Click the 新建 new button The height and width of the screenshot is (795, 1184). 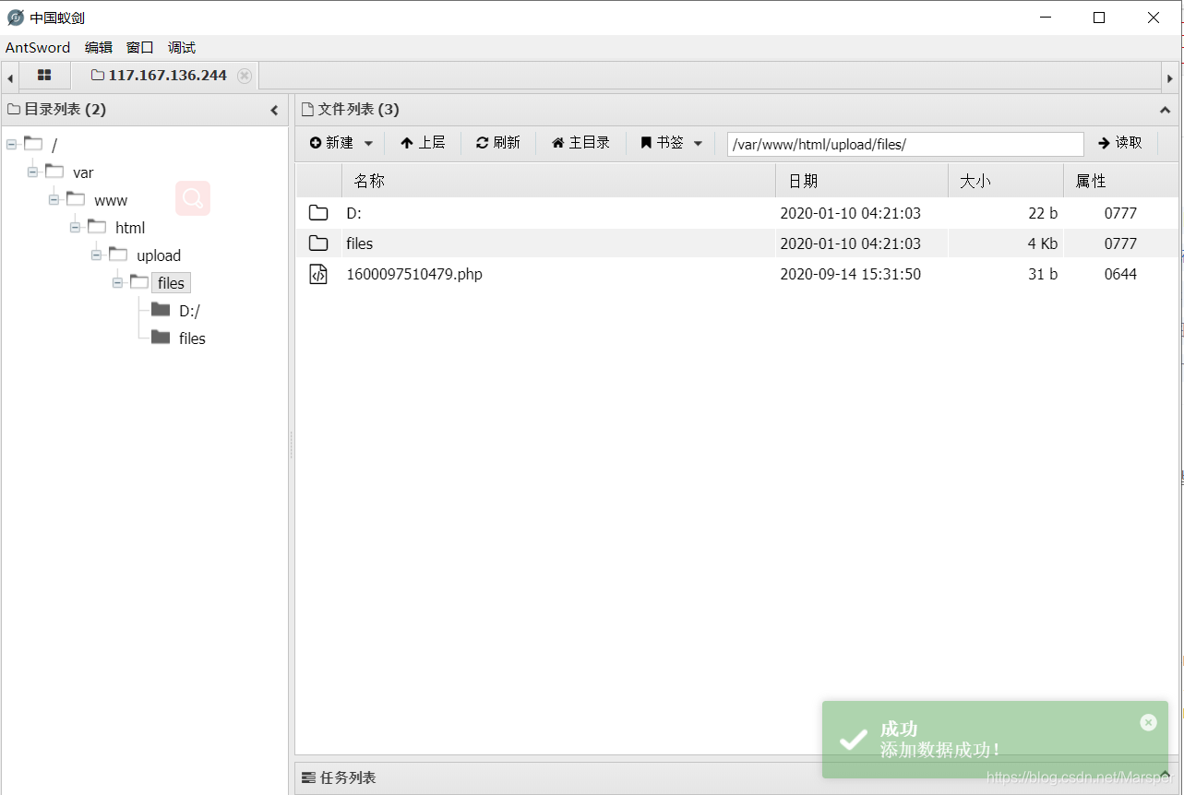click(331, 143)
